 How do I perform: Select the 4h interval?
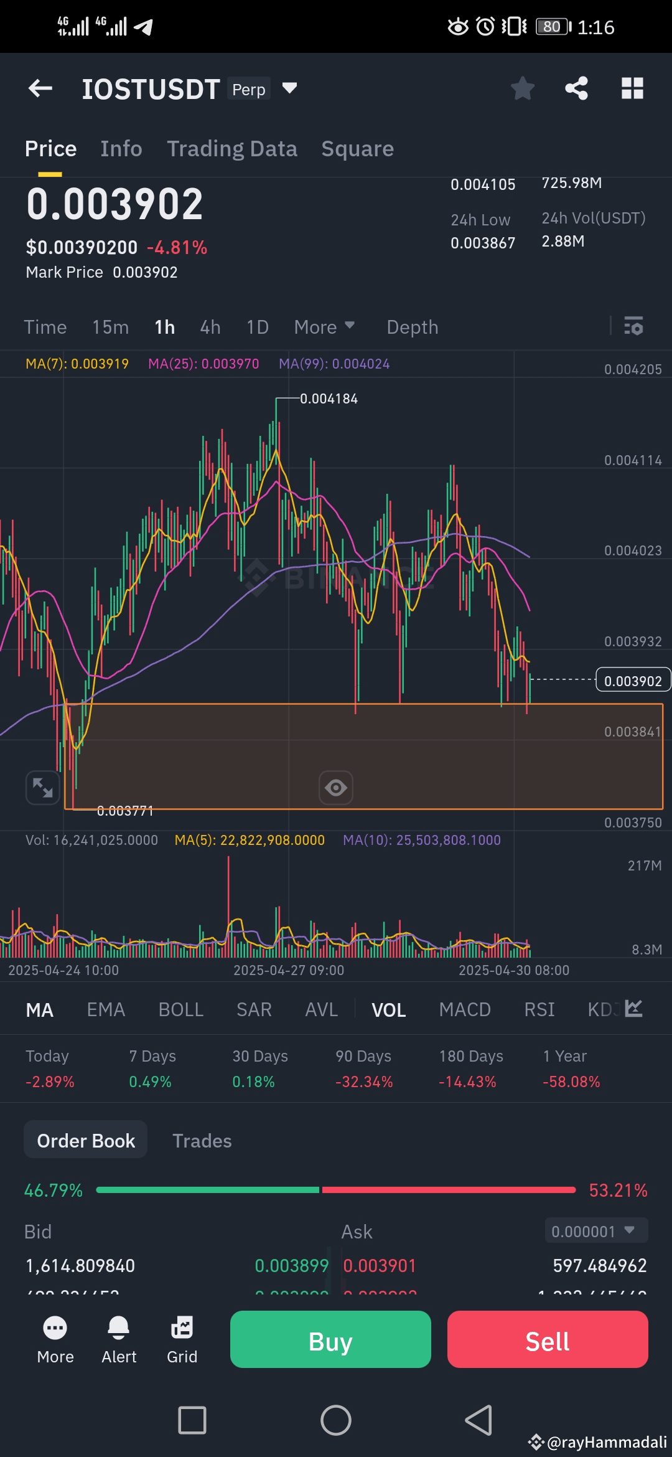(x=210, y=327)
